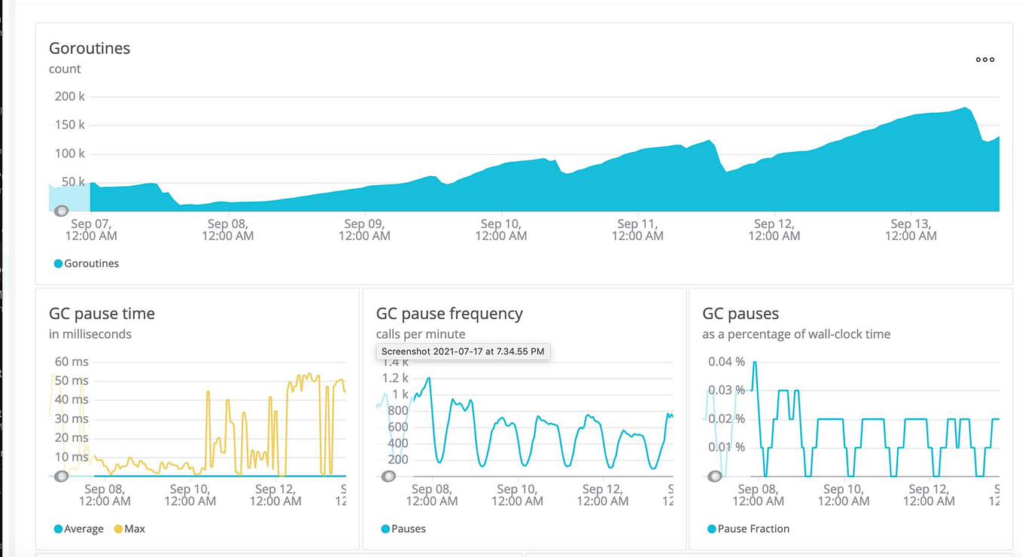The height and width of the screenshot is (557, 1022).
Task: Click the zoom handle on the Goroutines chart
Action: coord(61,211)
